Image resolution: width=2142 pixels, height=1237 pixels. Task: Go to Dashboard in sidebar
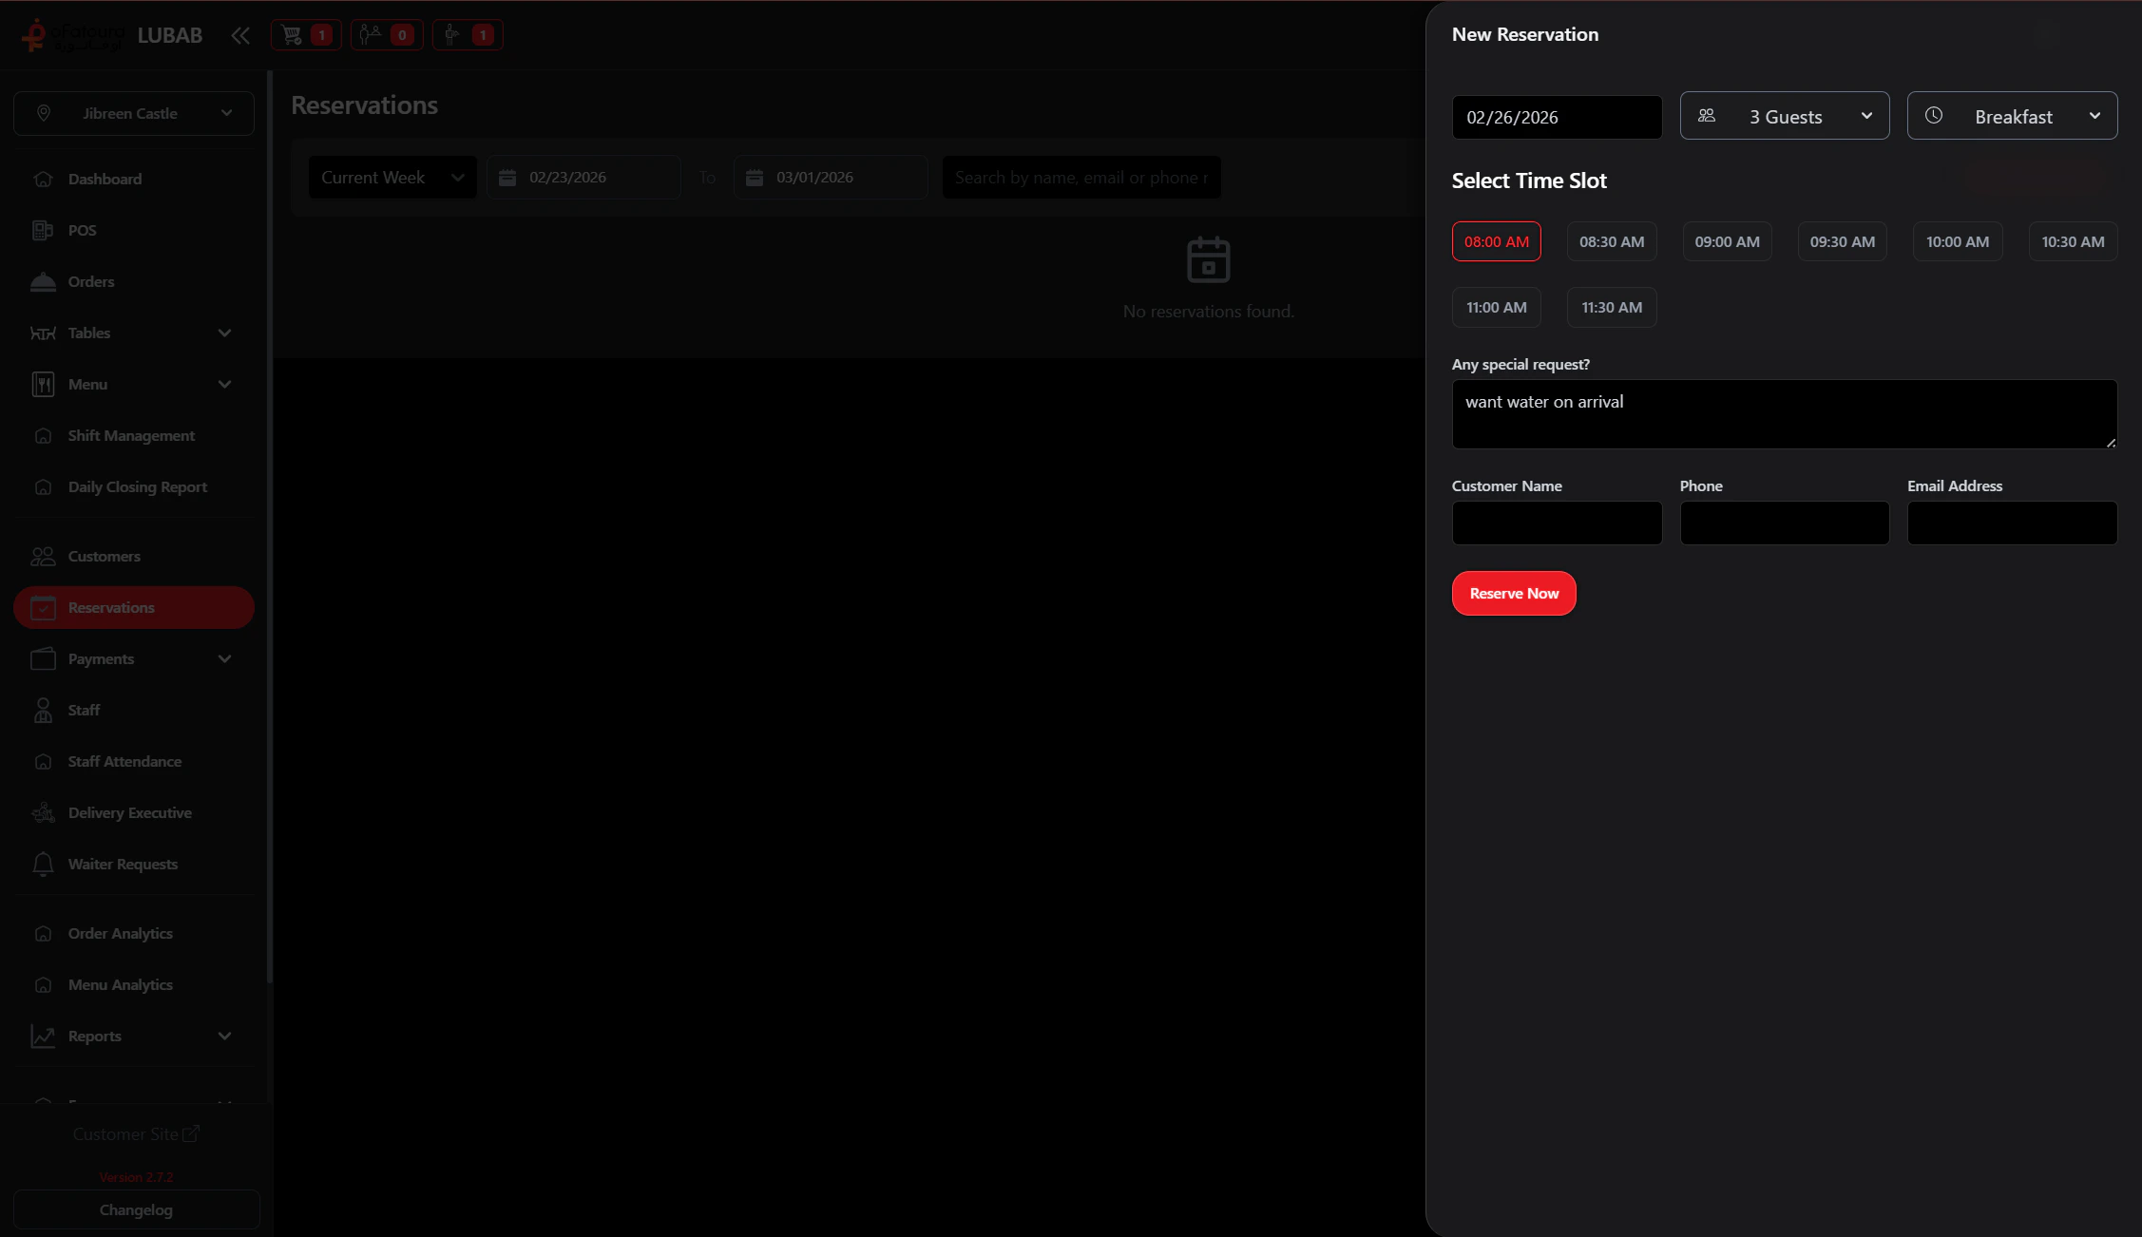click(x=105, y=179)
